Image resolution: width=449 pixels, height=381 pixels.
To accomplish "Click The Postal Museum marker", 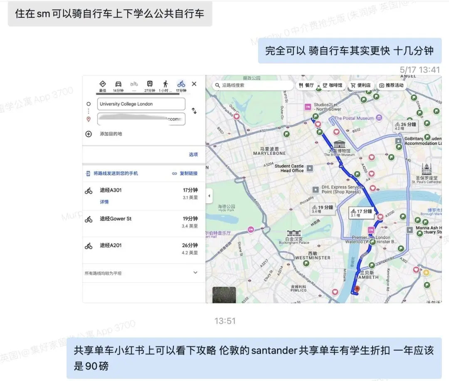I will pos(379,118).
